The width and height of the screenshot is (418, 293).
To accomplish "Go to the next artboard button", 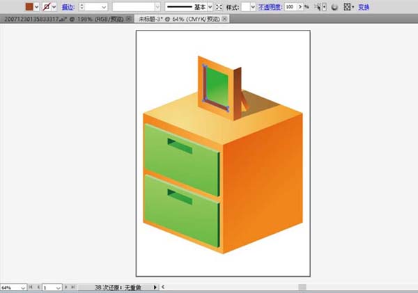I will click(x=66, y=287).
